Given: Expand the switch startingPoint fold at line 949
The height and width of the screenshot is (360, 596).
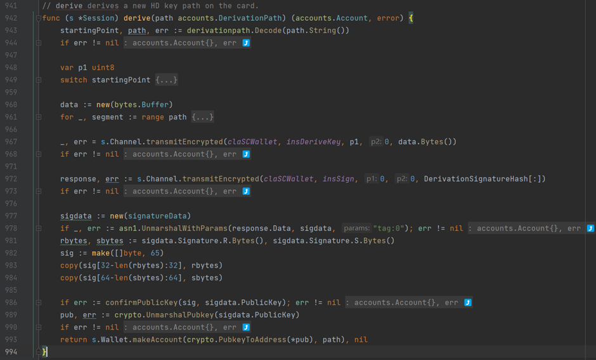Looking at the screenshot, I should [39, 80].
